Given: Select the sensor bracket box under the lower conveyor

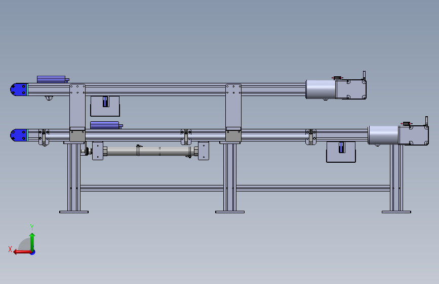Looking at the screenshot, I should [x=341, y=152].
